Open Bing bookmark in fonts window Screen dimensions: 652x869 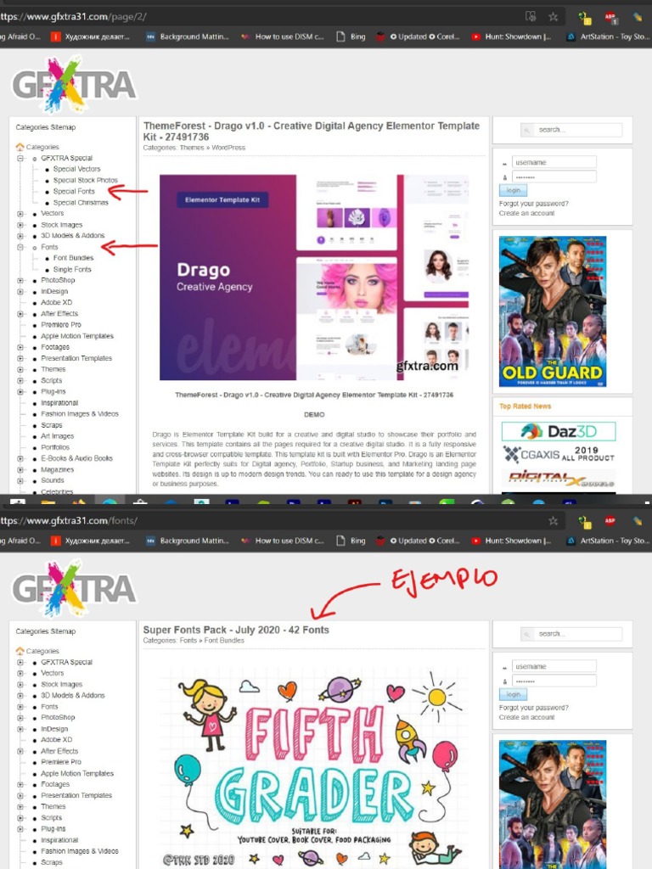click(x=351, y=541)
